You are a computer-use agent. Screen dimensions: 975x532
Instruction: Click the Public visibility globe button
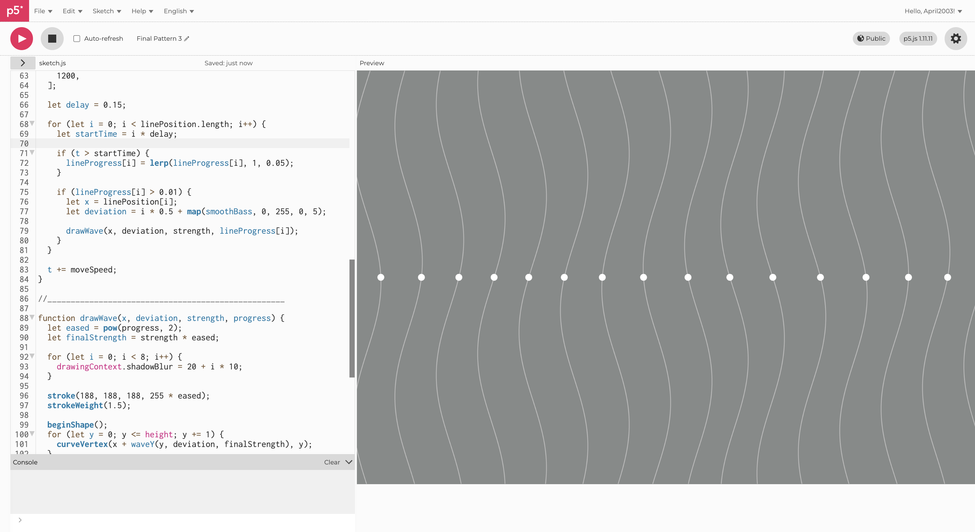pos(871,38)
